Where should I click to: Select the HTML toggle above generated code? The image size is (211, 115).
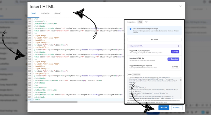130,75
